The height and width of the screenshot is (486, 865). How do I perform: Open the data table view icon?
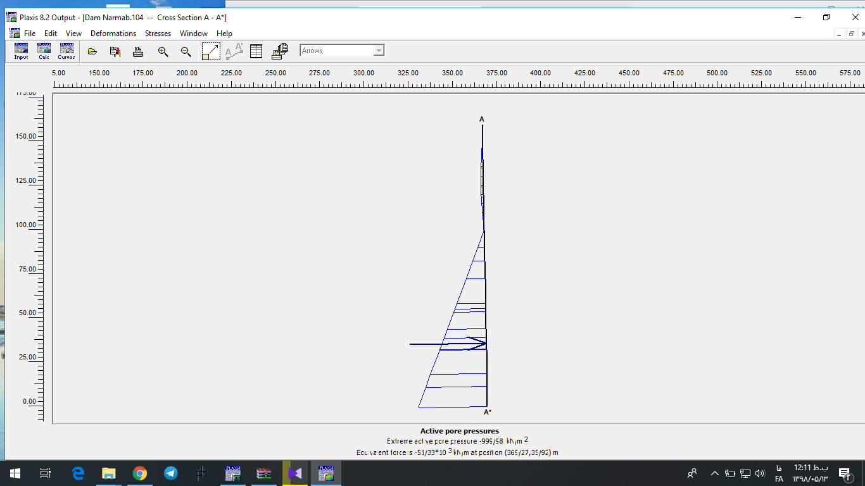[x=256, y=51]
